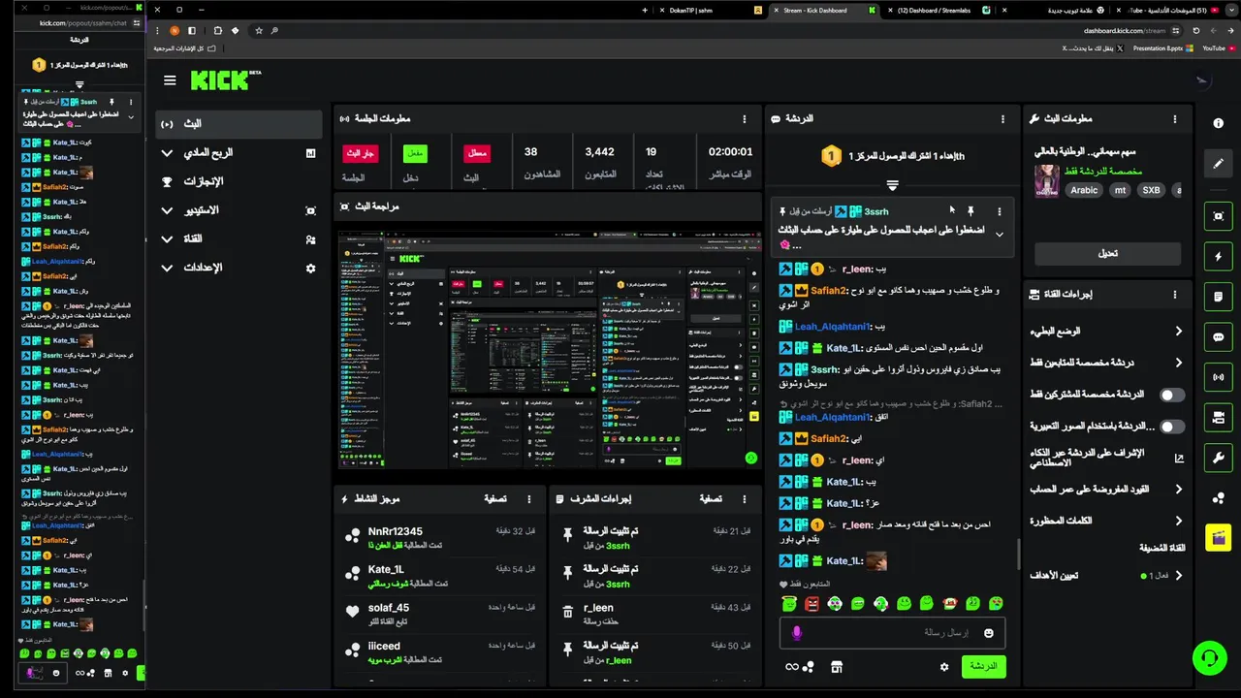Viewport: 1241px width, 698px height.
Task: Open تعيين الأهداف settings
Action: [1106, 575]
